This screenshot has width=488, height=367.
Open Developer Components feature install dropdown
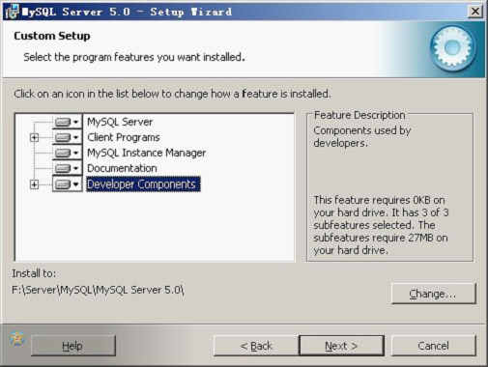tap(68, 184)
